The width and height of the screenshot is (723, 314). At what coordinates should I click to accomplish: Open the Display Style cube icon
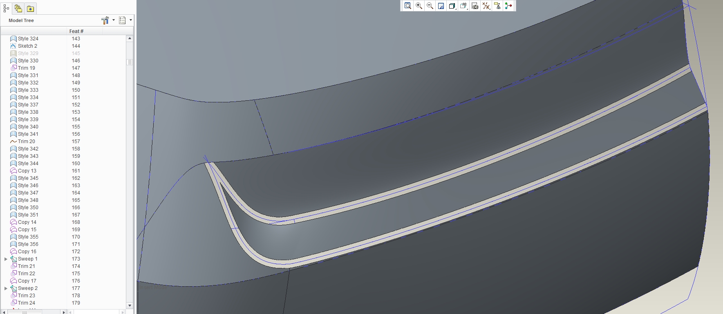(x=452, y=6)
